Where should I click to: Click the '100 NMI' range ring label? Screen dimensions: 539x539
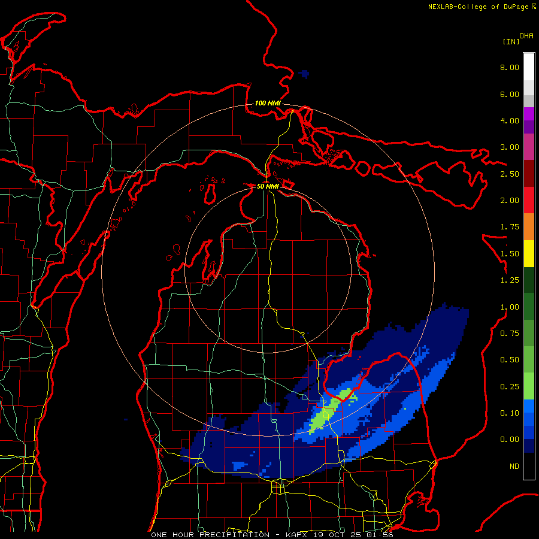(268, 103)
